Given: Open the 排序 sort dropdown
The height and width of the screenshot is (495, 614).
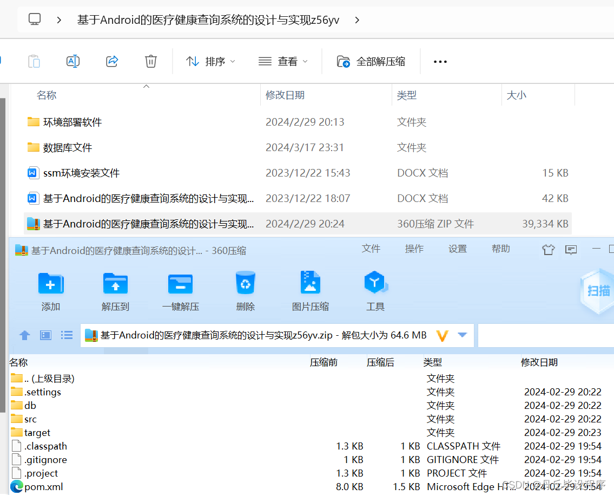Looking at the screenshot, I should tap(210, 61).
